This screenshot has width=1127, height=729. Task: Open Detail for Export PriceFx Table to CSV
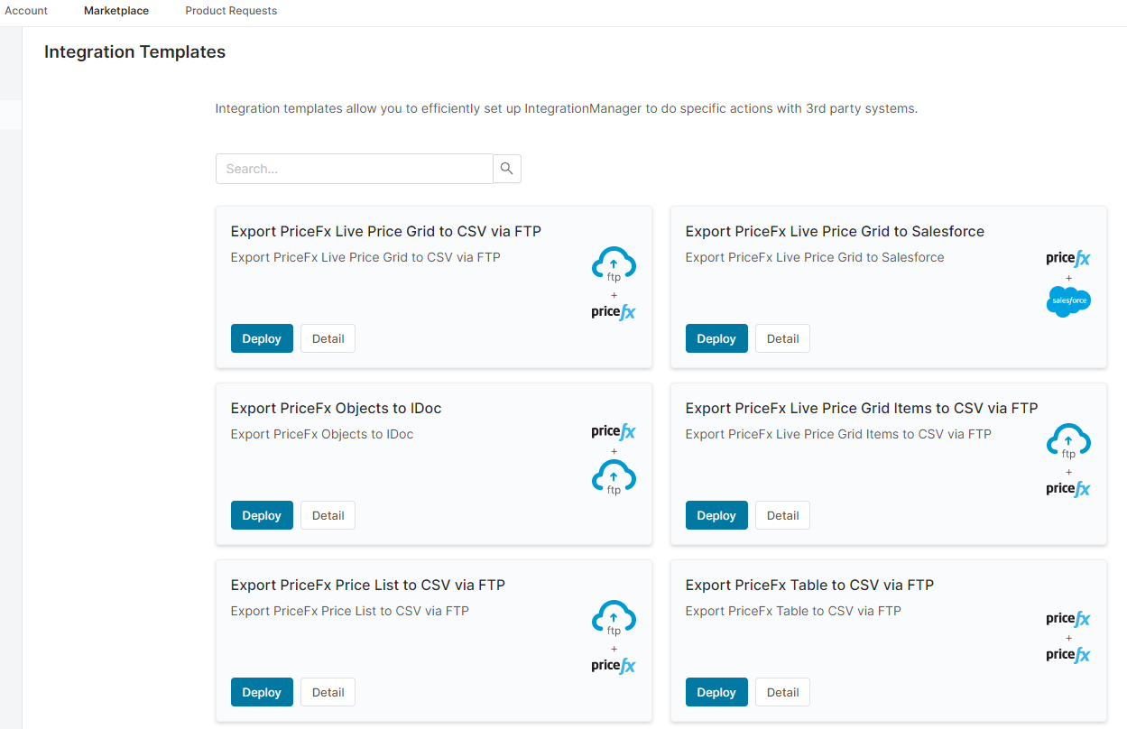pos(782,692)
